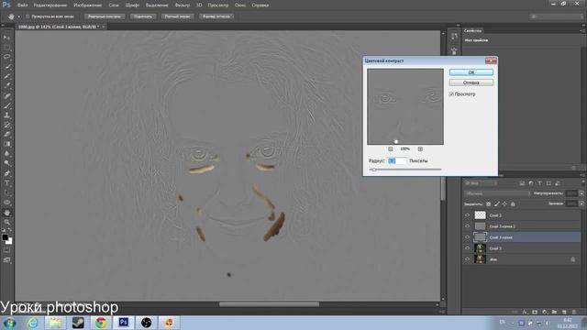Open Файл menu
This screenshot has height=330, width=587.
point(22,5)
